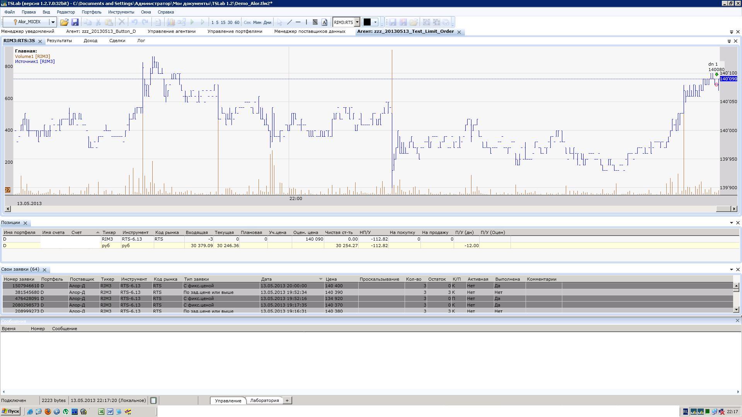Open the Alor_MICEX provider dropdown
742x417 pixels.
click(x=53, y=22)
